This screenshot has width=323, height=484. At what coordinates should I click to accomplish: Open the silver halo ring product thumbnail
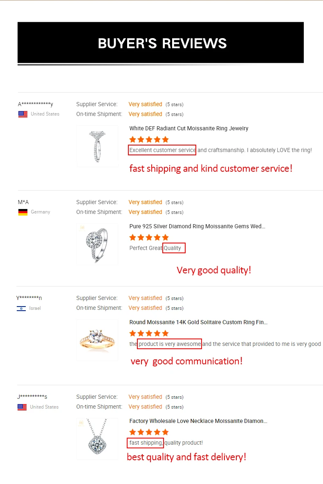97,244
